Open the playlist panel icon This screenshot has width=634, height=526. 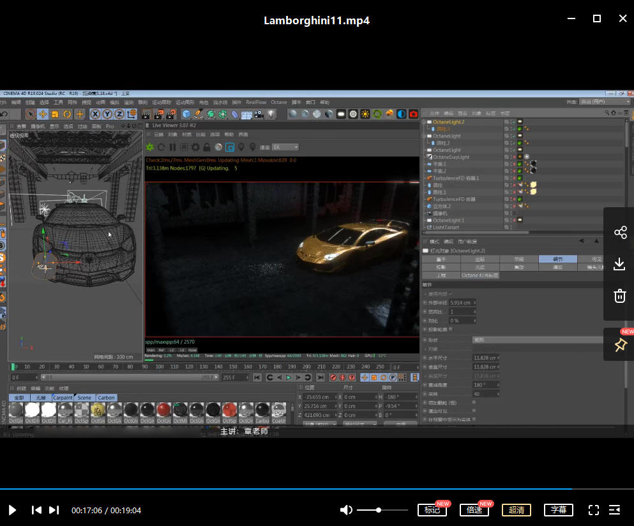click(x=615, y=510)
